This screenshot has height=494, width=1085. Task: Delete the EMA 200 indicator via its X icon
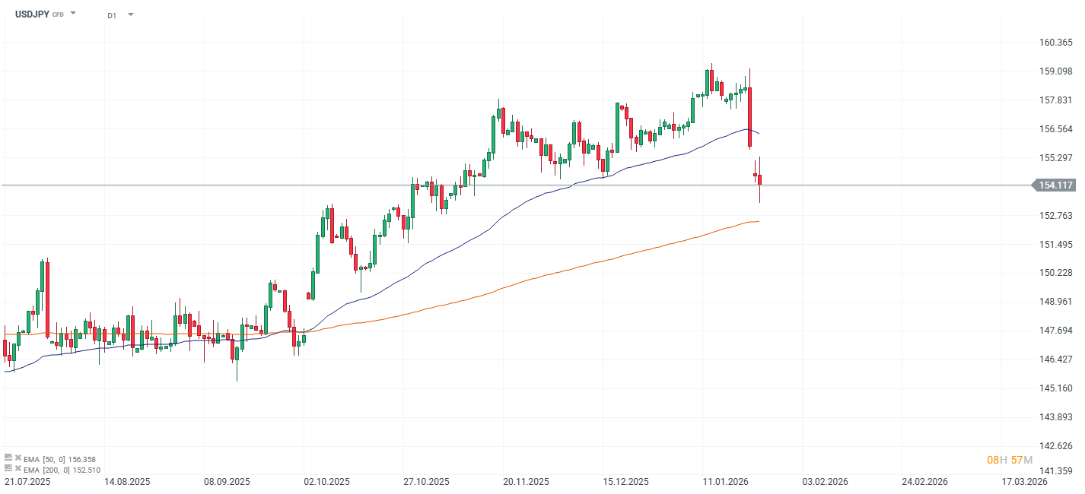tap(17, 469)
